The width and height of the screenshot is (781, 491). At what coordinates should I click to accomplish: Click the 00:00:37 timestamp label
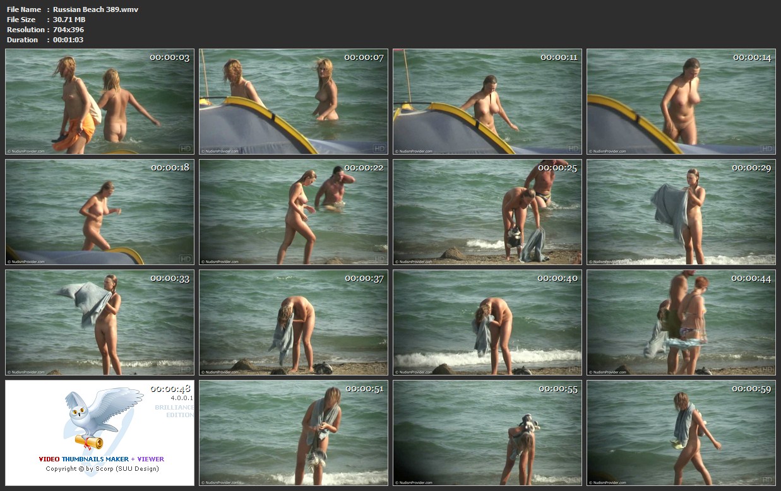(x=364, y=278)
